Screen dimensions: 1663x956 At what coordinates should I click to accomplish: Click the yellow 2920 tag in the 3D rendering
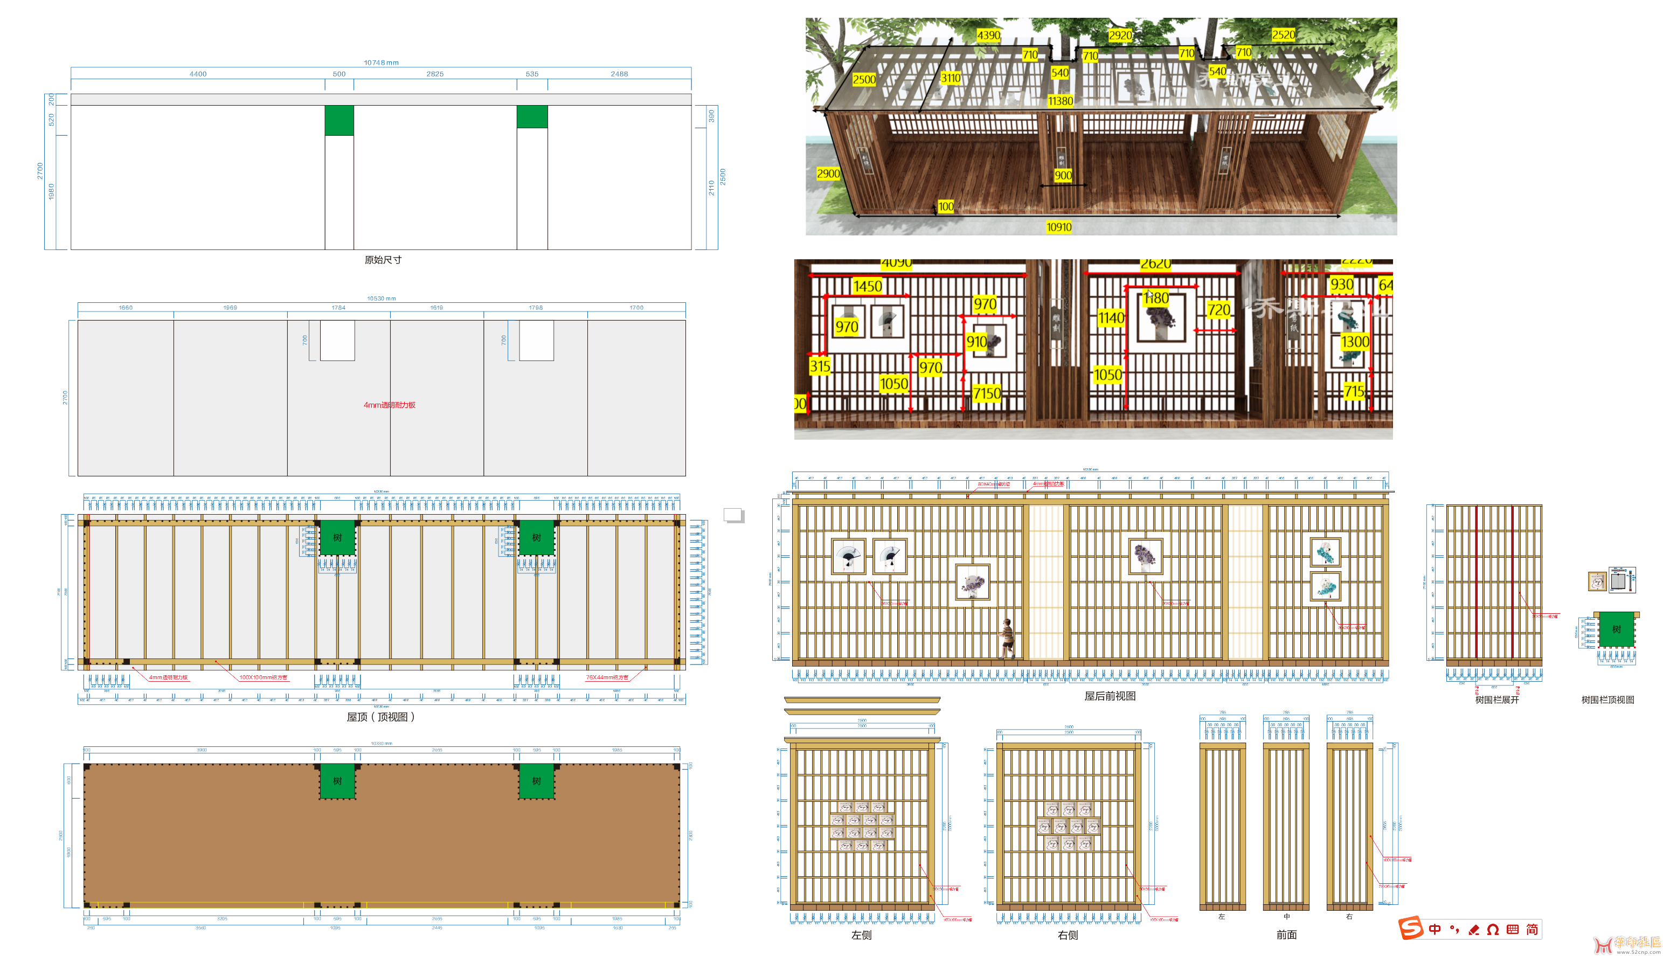[x=1120, y=36]
